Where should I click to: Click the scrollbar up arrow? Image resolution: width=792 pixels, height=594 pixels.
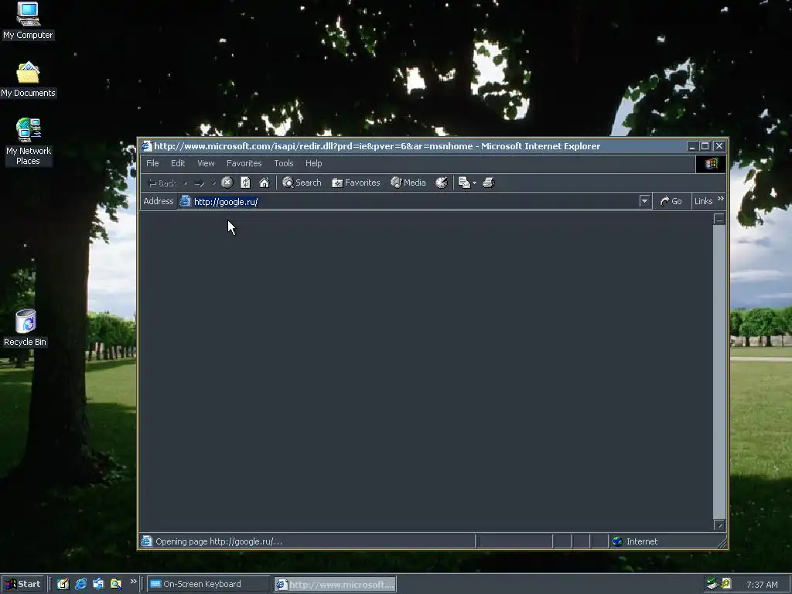pos(719,218)
